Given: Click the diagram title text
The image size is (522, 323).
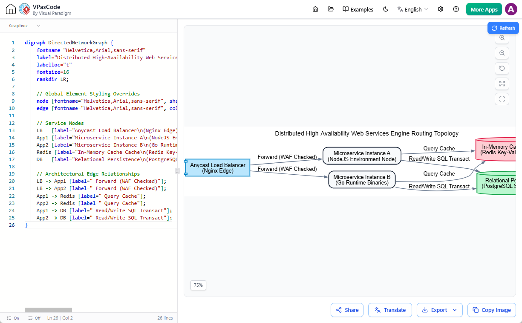Looking at the screenshot, I should tap(366, 133).
